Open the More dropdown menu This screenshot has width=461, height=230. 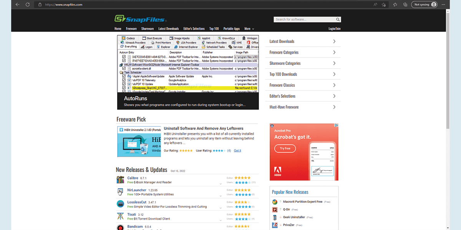[249, 29]
